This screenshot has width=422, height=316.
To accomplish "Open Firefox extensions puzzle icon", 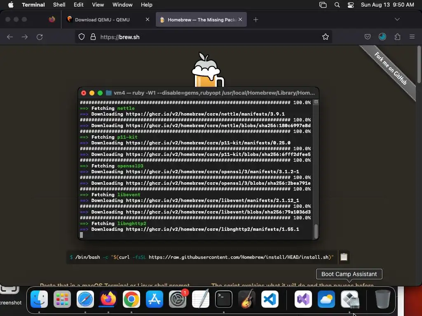I will (397, 37).
